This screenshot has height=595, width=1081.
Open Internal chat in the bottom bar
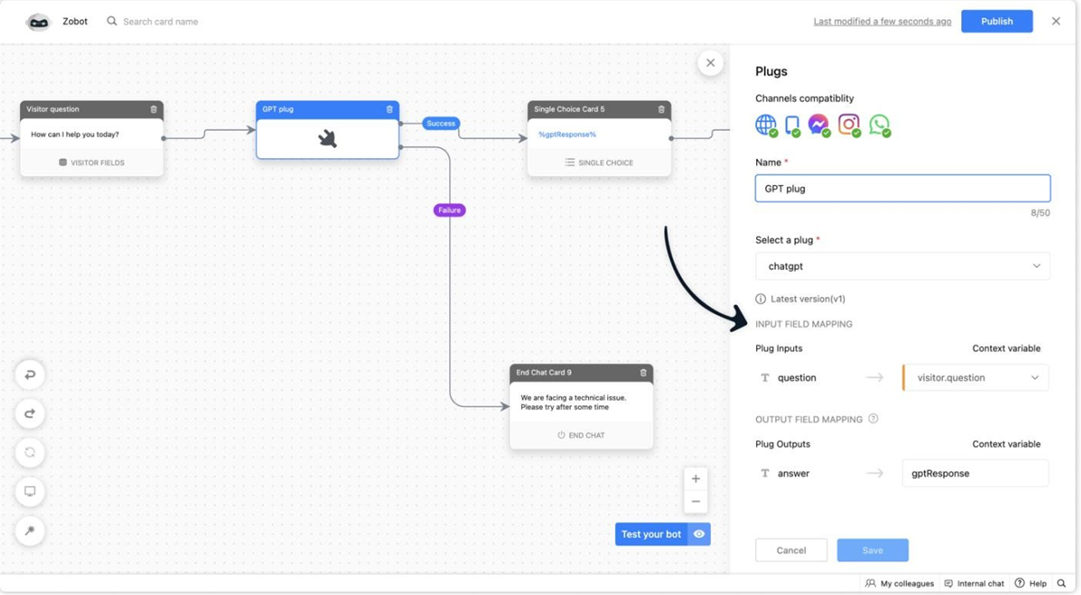974,583
